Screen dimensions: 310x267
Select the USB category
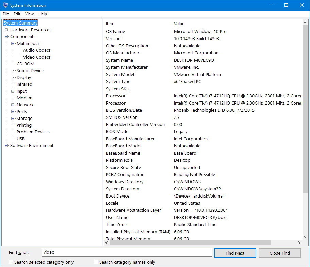coord(20,139)
